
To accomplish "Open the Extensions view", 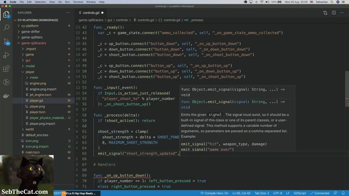I will tap(6, 69).
